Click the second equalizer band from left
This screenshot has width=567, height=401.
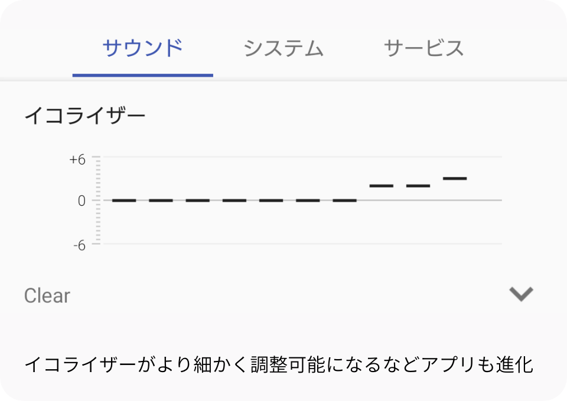pyautogui.click(x=161, y=200)
